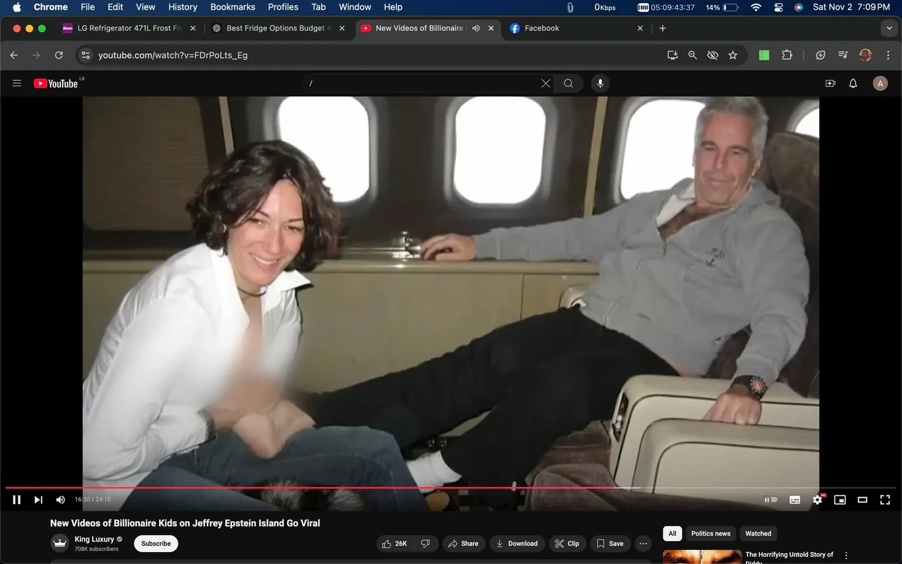Image resolution: width=902 pixels, height=564 pixels.
Task: Switch to miniplayer mode
Action: click(840, 499)
